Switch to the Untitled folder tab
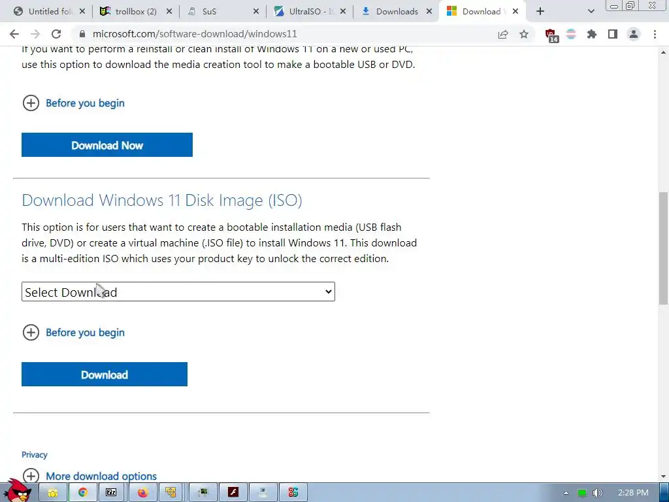669x502 pixels. coord(44,12)
